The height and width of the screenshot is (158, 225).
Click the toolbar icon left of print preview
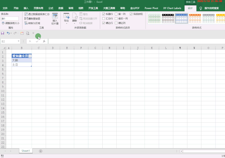(x=22, y=33)
